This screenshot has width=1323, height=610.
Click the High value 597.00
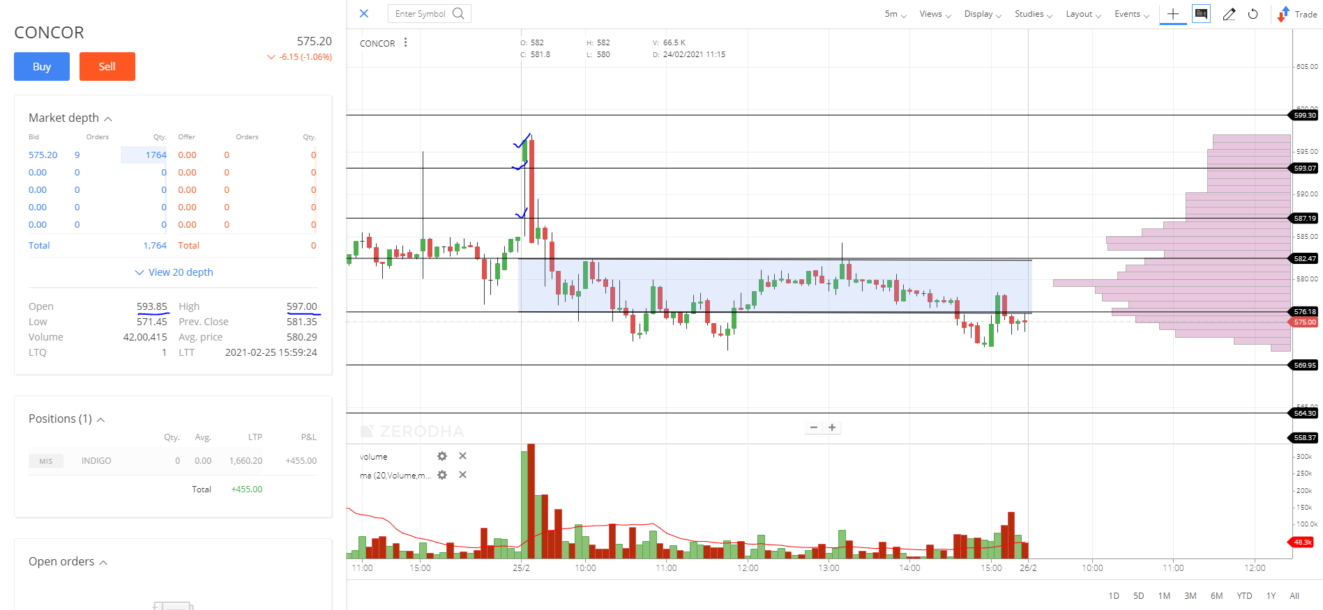click(302, 306)
